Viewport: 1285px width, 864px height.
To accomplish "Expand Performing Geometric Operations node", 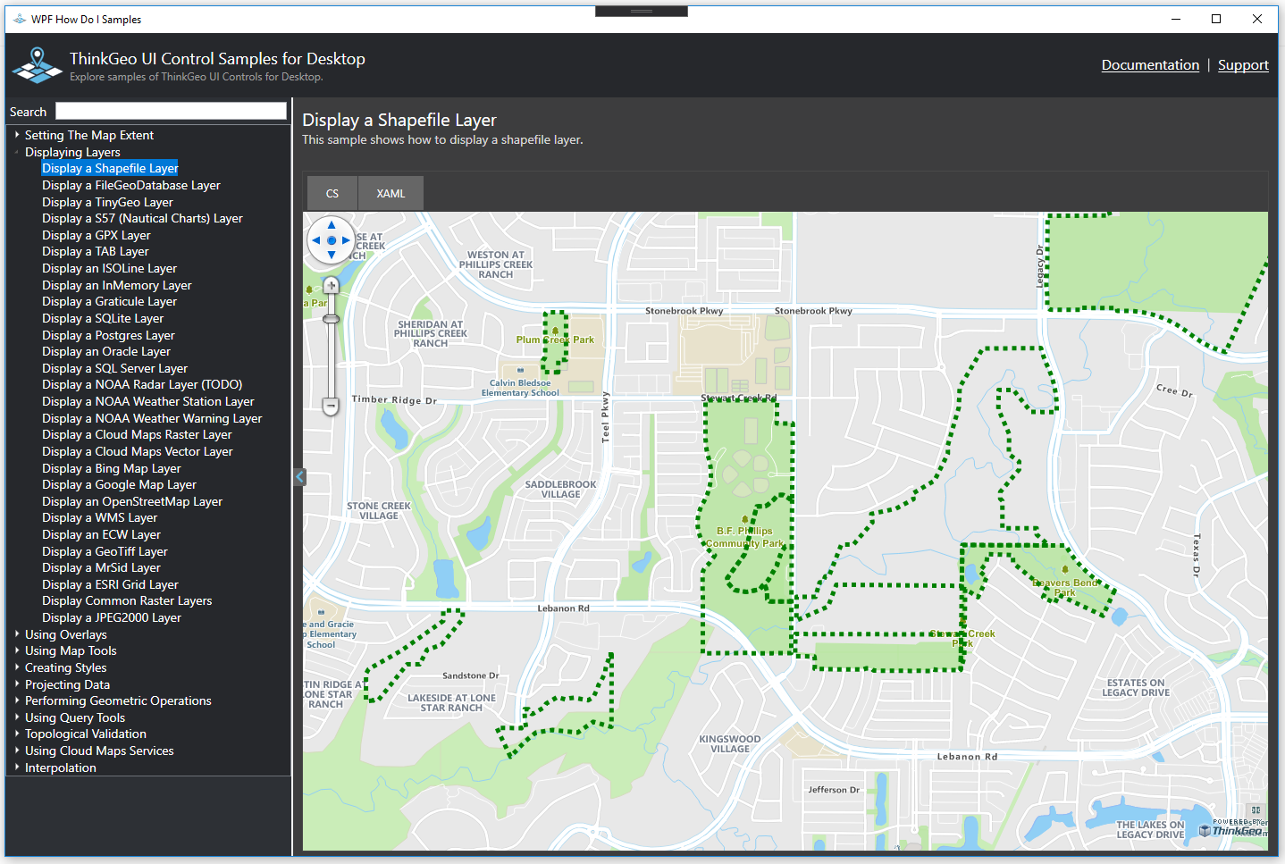I will pyautogui.click(x=17, y=700).
